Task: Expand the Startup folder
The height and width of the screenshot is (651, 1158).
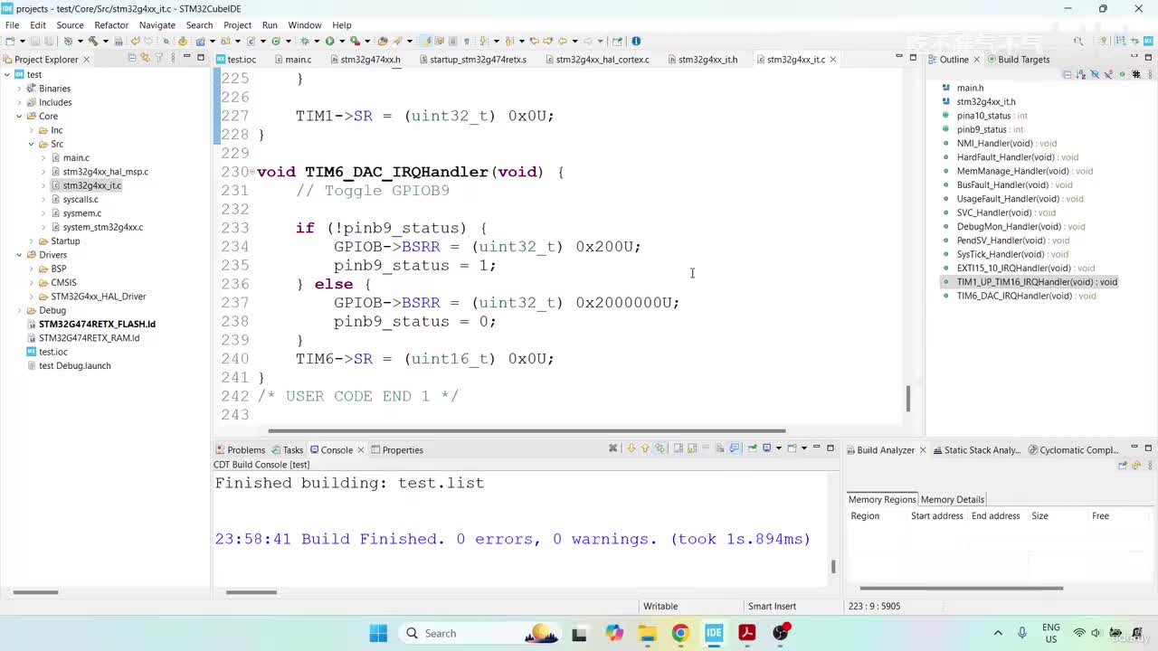Action: (31, 241)
